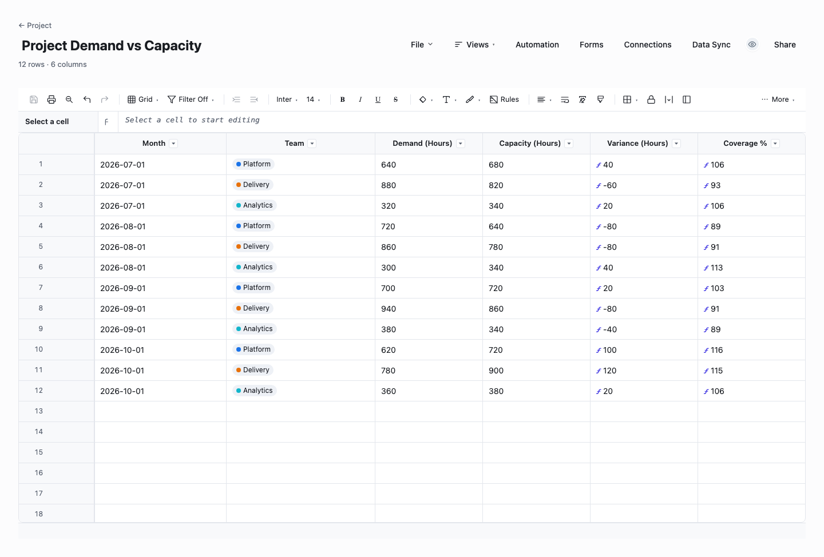Toggle underline formatting

(x=378, y=100)
